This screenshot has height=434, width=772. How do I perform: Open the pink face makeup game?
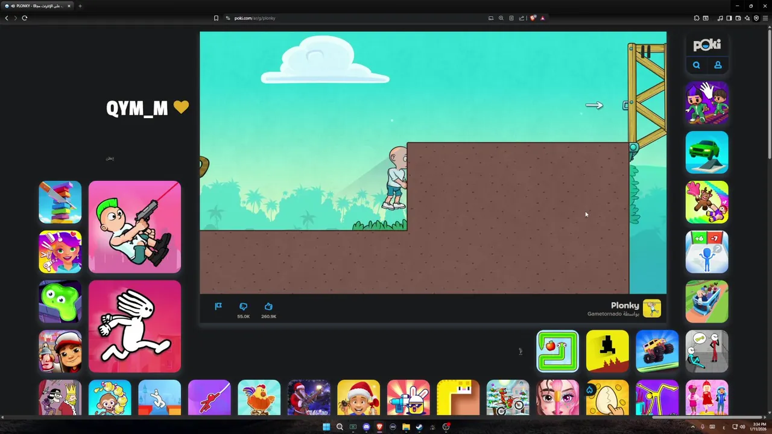[x=558, y=397]
